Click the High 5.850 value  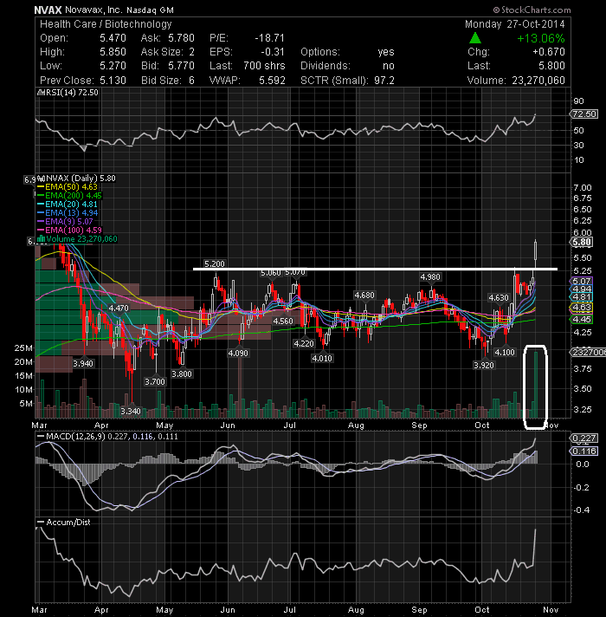(113, 52)
